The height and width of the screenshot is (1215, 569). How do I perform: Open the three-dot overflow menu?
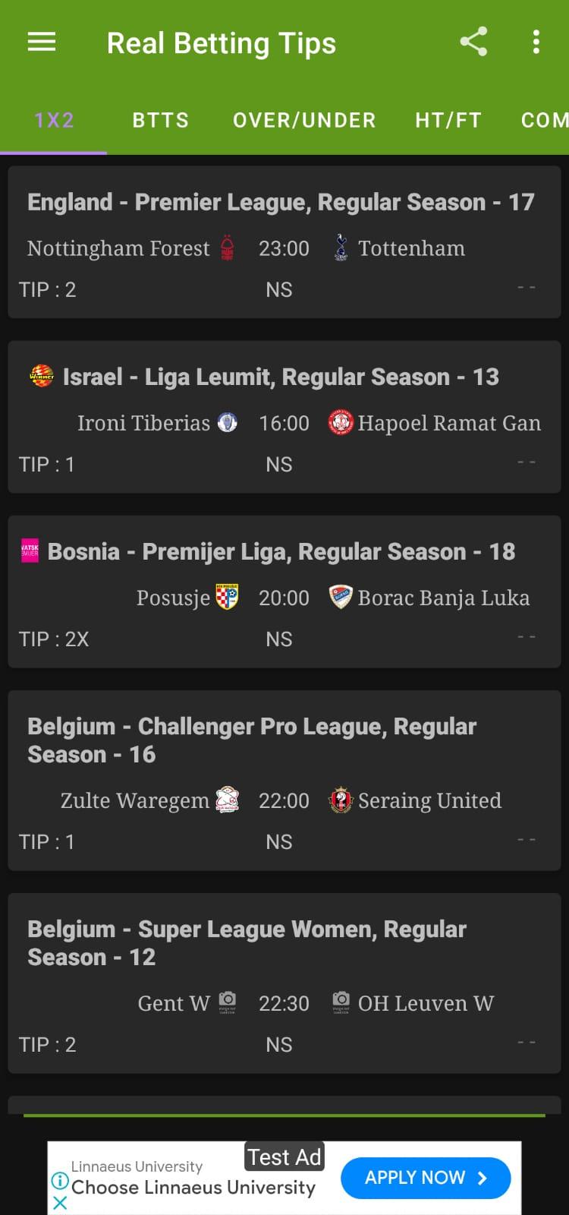(536, 42)
